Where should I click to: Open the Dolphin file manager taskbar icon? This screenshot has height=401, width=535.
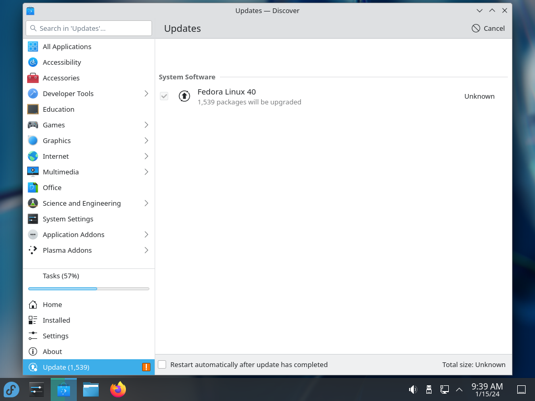pyautogui.click(x=91, y=390)
